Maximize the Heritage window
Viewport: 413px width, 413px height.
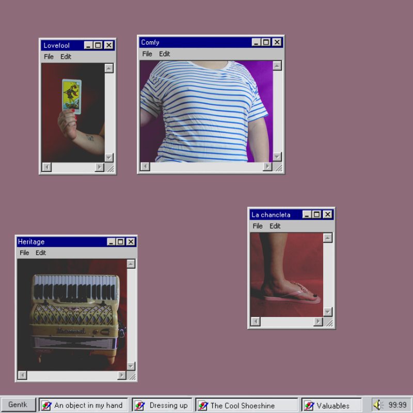121,242
